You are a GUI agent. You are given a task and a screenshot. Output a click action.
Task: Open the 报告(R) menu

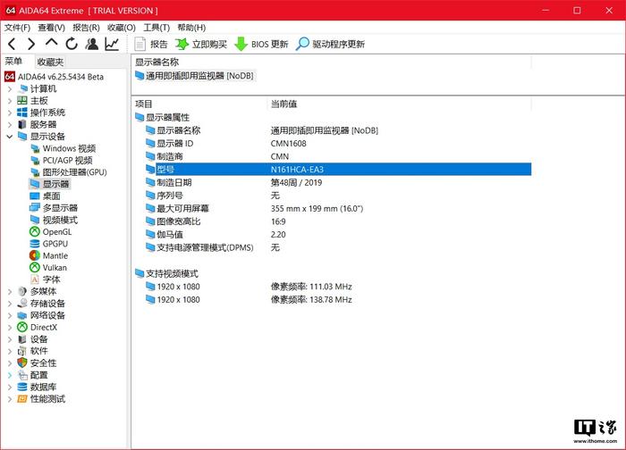(x=86, y=28)
